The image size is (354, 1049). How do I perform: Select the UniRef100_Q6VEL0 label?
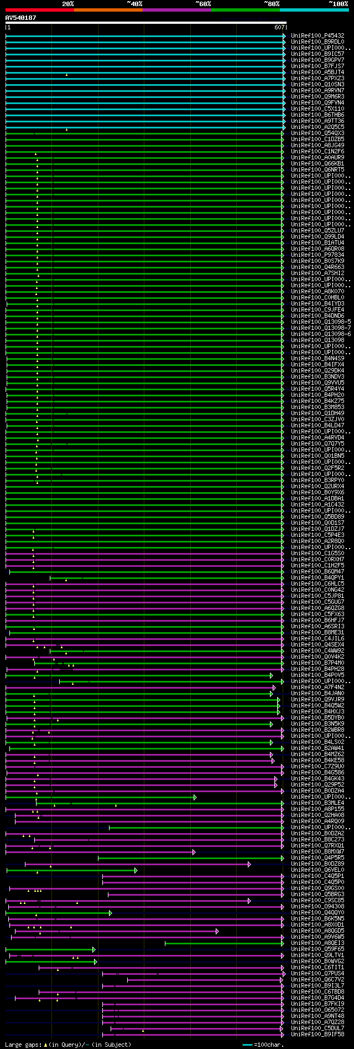pos(317,870)
